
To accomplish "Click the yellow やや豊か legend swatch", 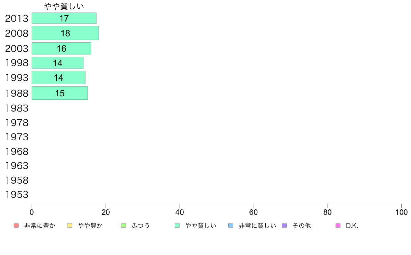I will (x=70, y=226).
